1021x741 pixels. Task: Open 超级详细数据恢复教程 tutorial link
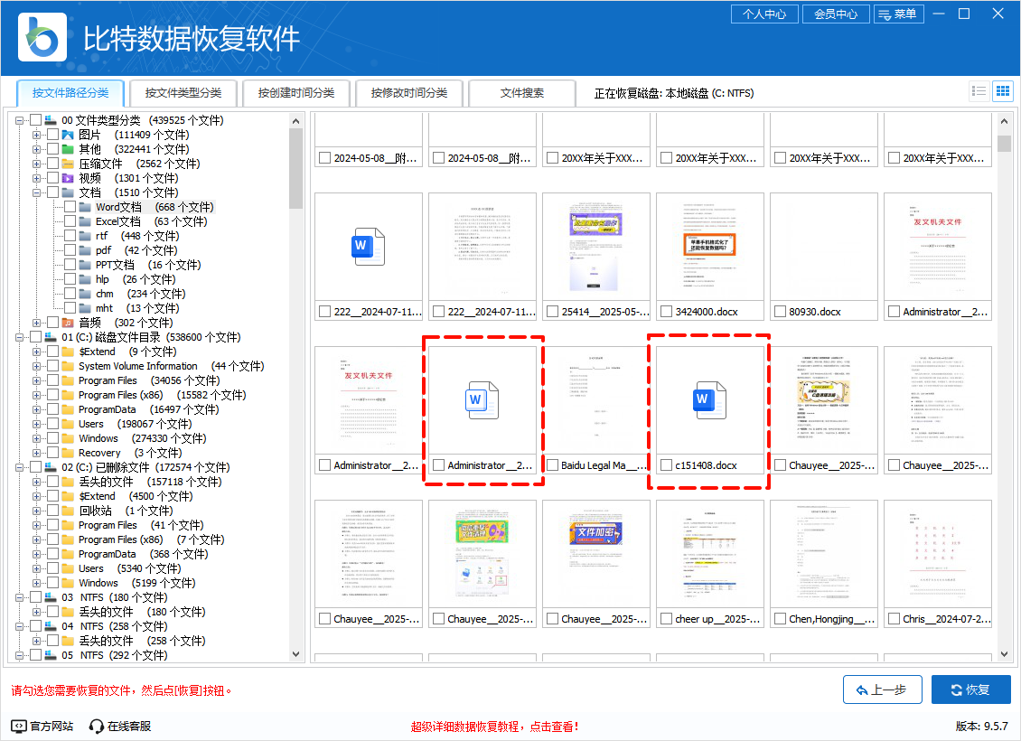coord(495,727)
